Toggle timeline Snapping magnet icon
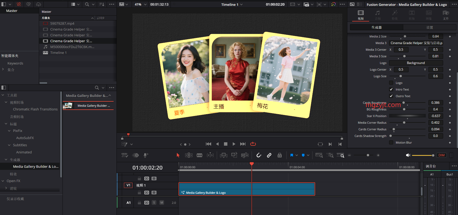This screenshot has width=458, height=215. click(x=259, y=155)
